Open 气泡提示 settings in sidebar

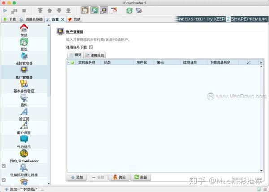24,142
